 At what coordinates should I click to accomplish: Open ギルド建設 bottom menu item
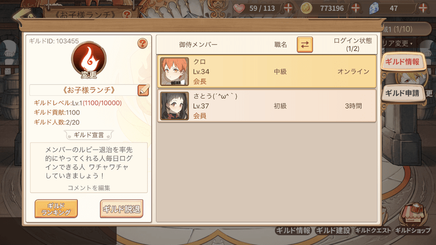point(333,230)
